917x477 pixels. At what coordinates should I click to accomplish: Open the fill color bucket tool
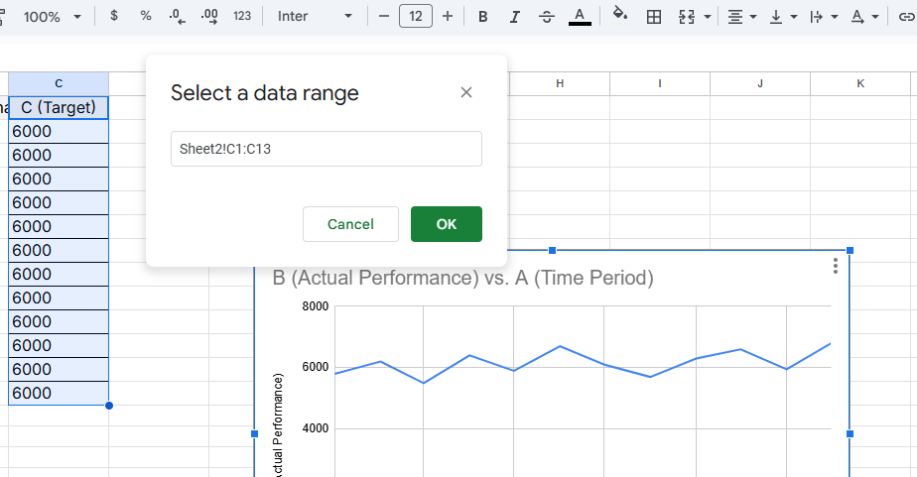(620, 16)
